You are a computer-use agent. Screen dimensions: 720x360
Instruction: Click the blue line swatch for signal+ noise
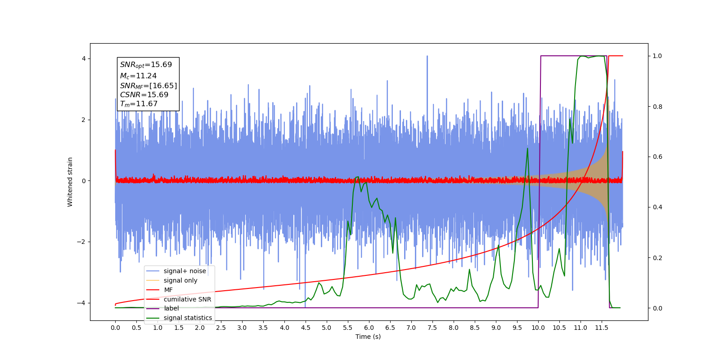tap(153, 271)
